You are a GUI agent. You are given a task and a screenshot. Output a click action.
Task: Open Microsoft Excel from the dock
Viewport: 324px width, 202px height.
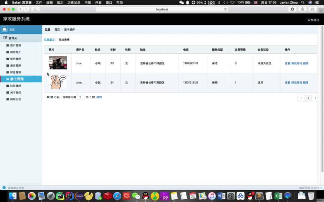(278, 196)
